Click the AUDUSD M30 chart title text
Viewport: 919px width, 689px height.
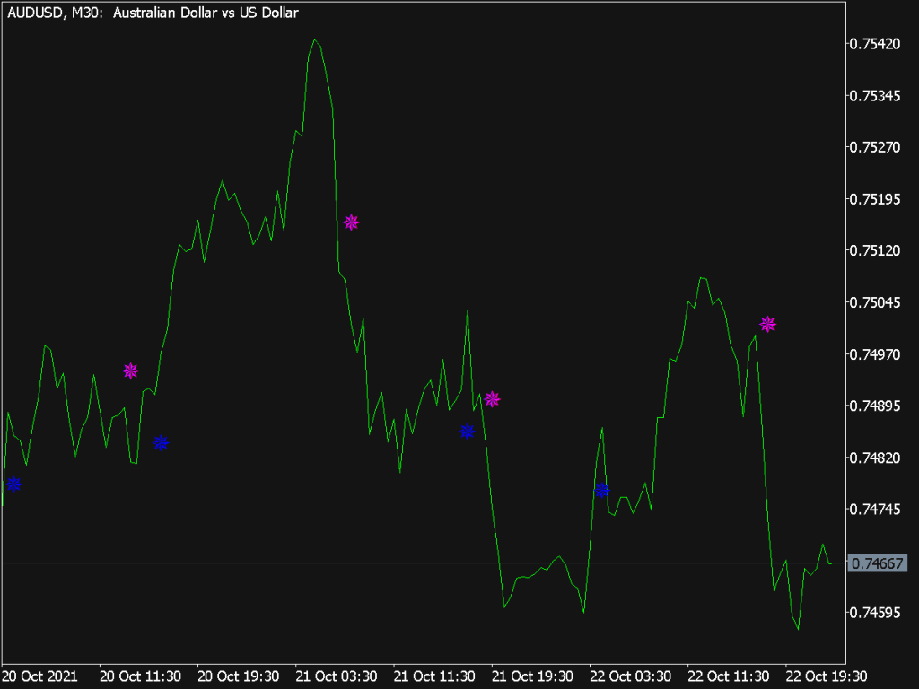click(x=151, y=13)
